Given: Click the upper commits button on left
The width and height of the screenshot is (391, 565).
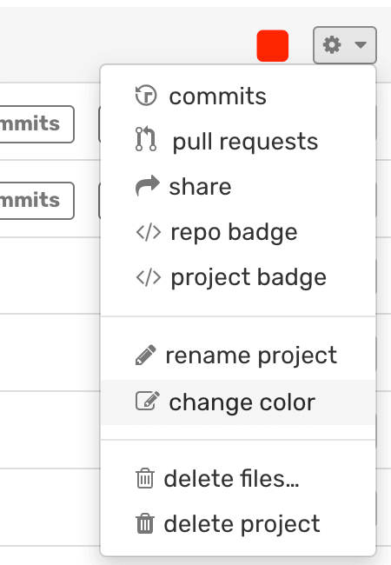Looking at the screenshot, I should [x=36, y=124].
